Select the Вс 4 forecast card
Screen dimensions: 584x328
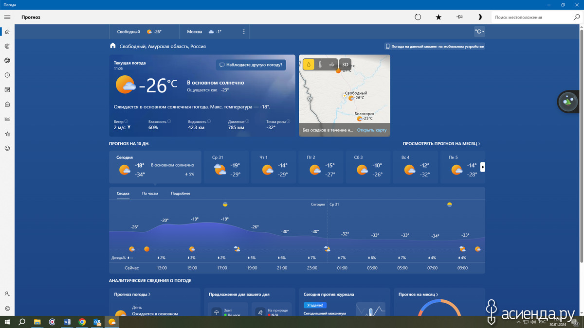coord(417,167)
